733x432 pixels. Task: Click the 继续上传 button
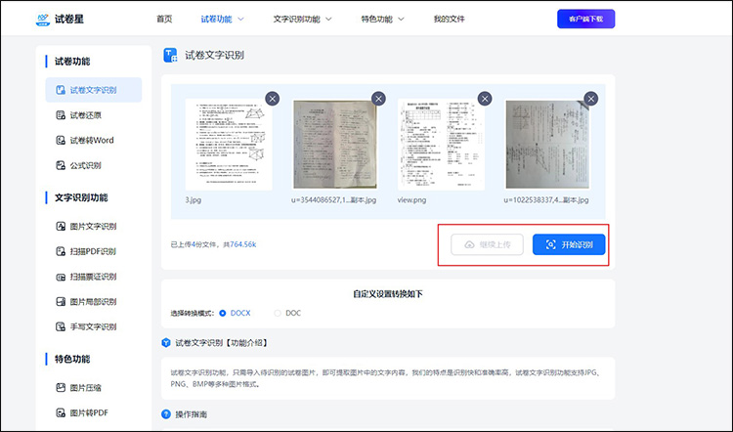pos(487,244)
